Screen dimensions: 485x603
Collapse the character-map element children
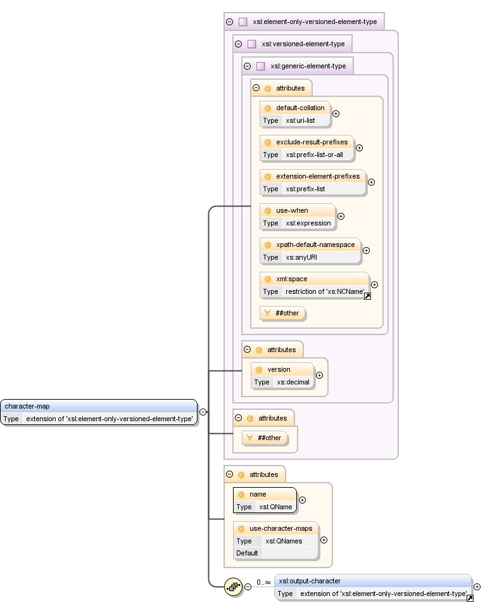pos(203,412)
